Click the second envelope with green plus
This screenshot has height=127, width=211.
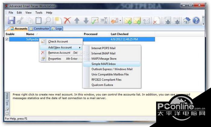137,21
